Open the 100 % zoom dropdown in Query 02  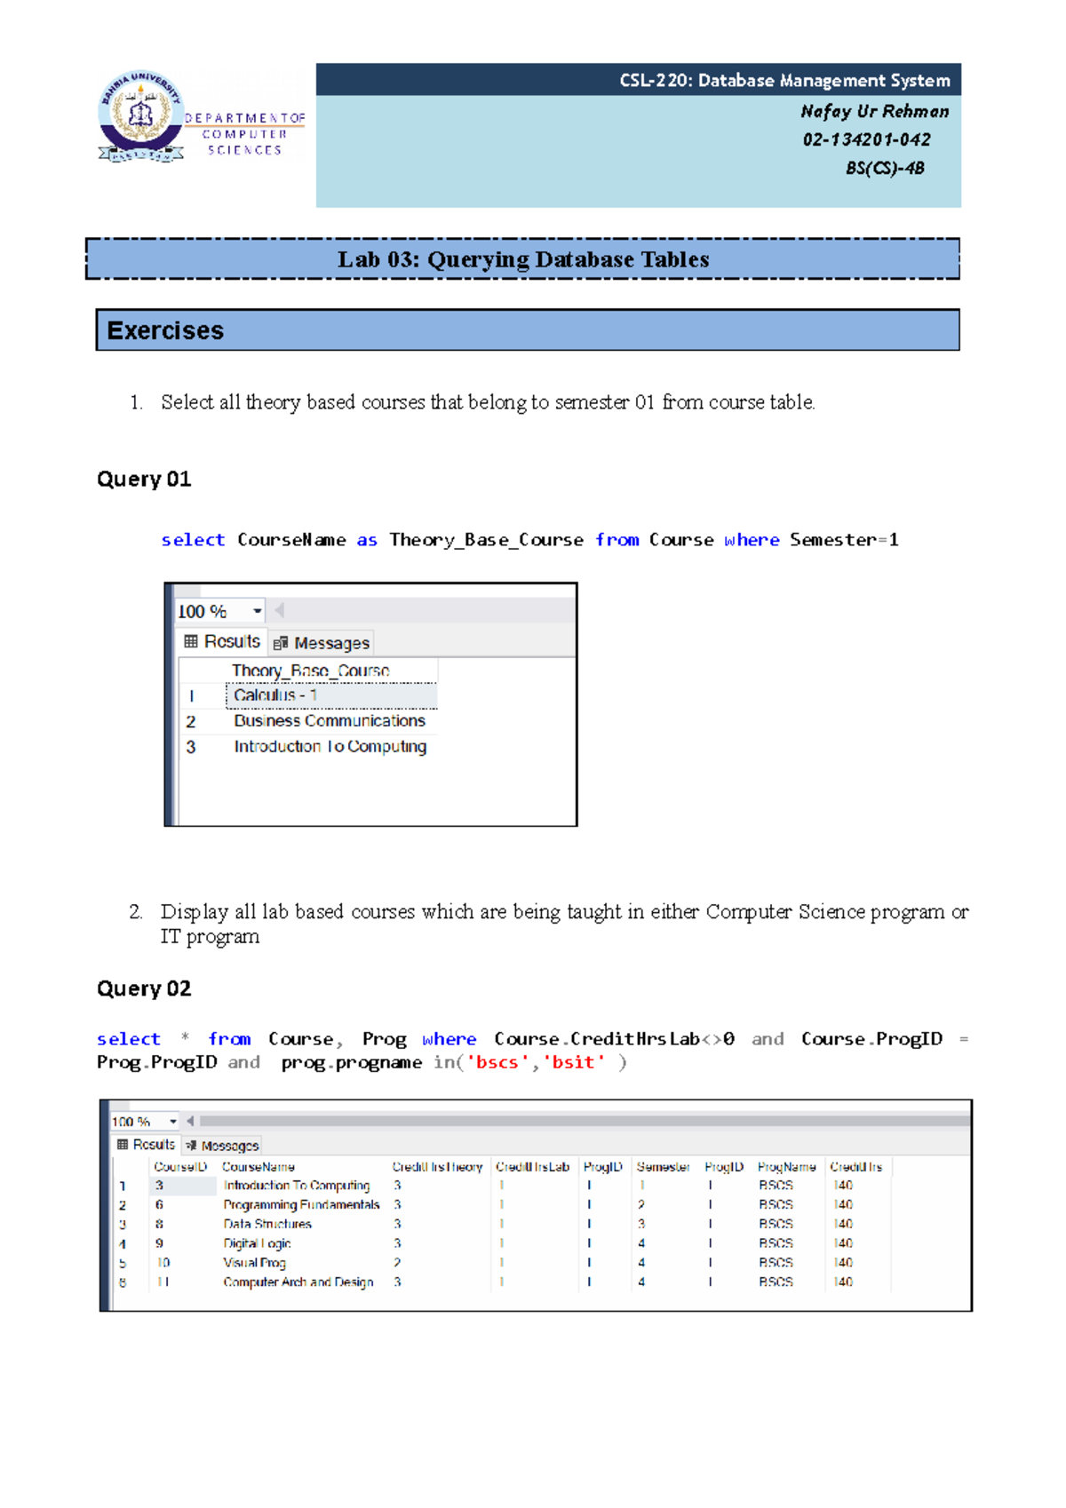pos(173,1122)
